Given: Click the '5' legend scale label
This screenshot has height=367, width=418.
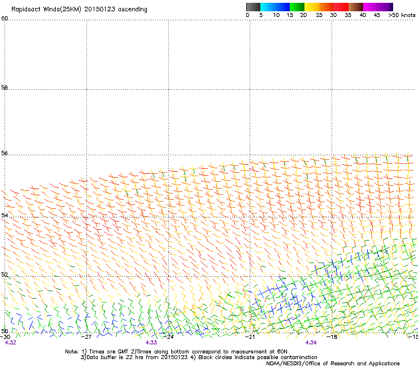Looking at the screenshot, I should point(261,15).
